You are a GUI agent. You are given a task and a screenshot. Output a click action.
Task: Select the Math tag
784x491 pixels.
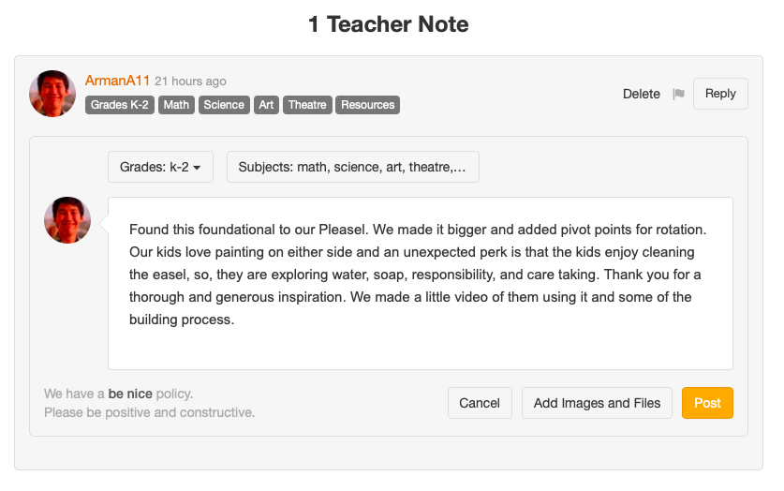coord(176,105)
